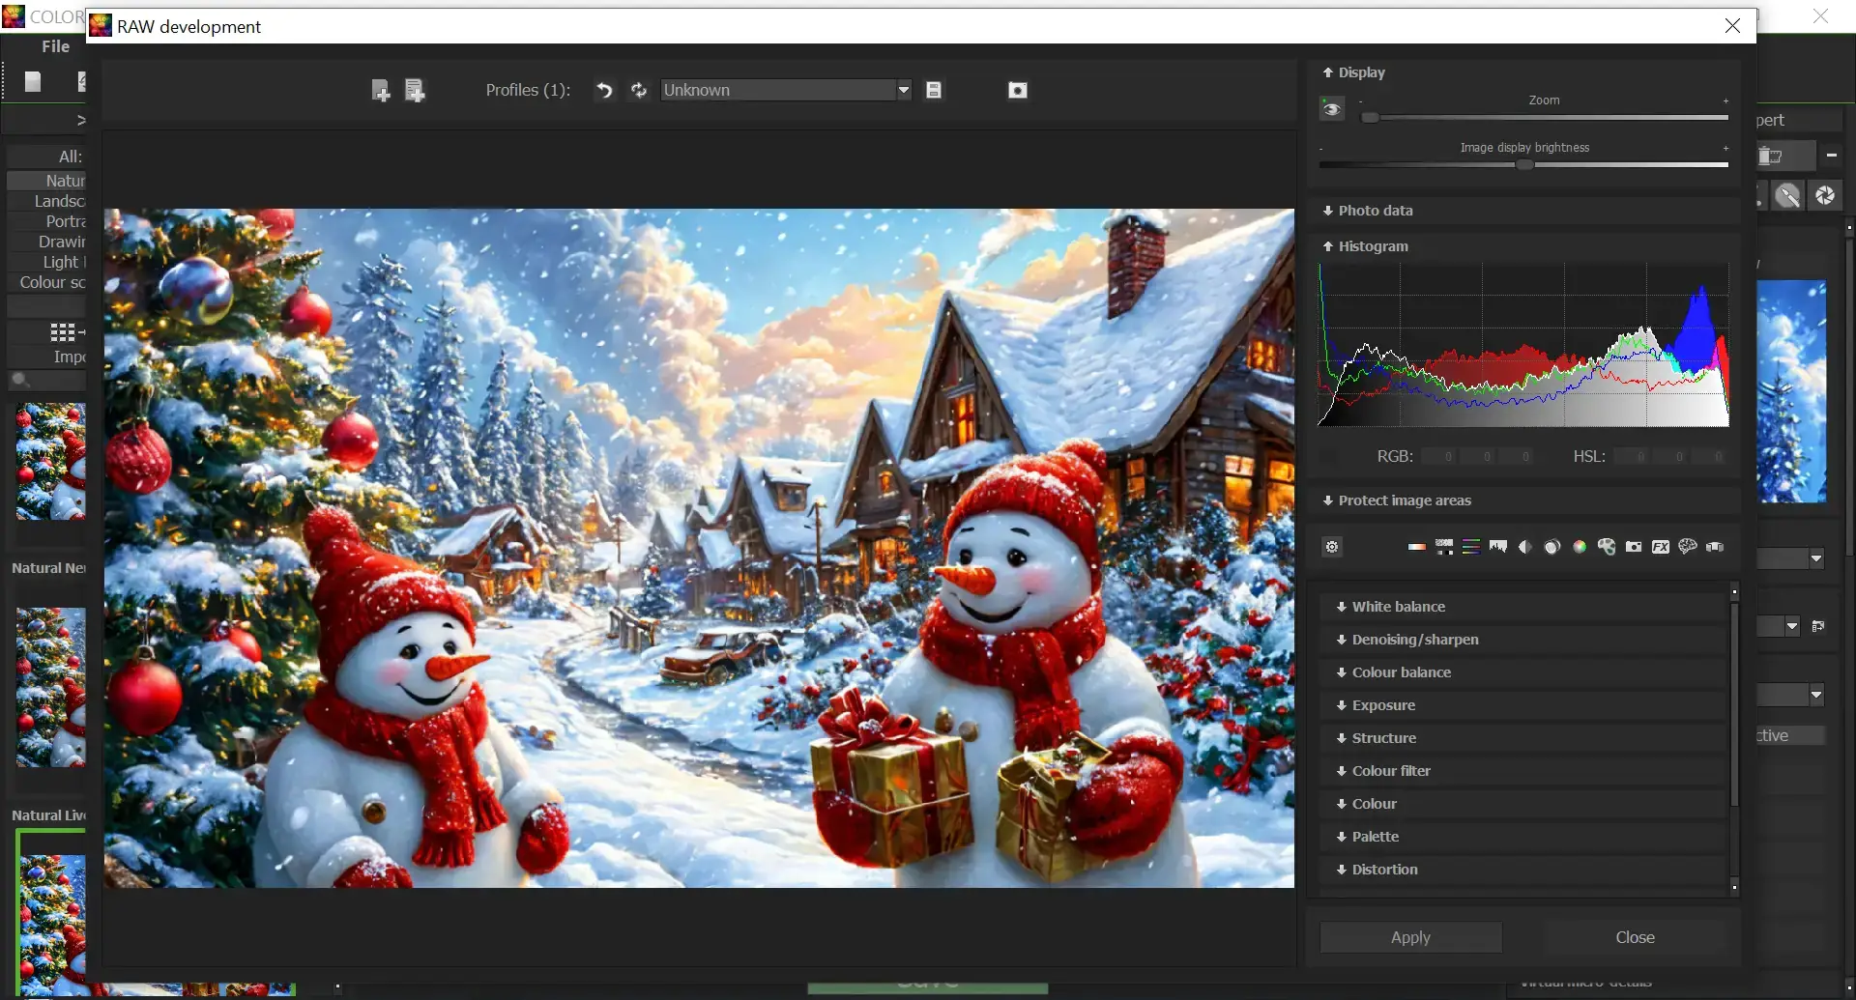Select the Colour sc category in left sidebar
Viewport: 1856px width, 1000px height.
pyautogui.click(x=46, y=282)
